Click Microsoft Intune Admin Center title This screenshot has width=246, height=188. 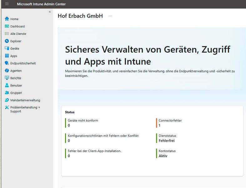coord(41,4)
